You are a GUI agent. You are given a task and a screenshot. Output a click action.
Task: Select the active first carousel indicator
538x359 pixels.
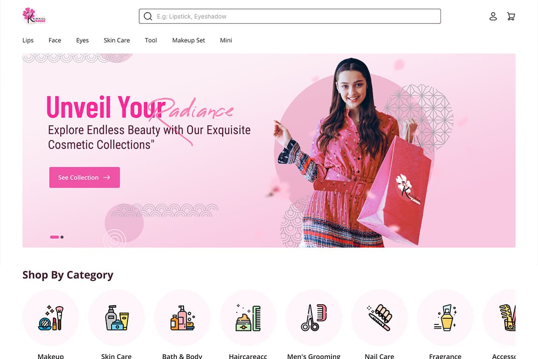pyautogui.click(x=54, y=237)
